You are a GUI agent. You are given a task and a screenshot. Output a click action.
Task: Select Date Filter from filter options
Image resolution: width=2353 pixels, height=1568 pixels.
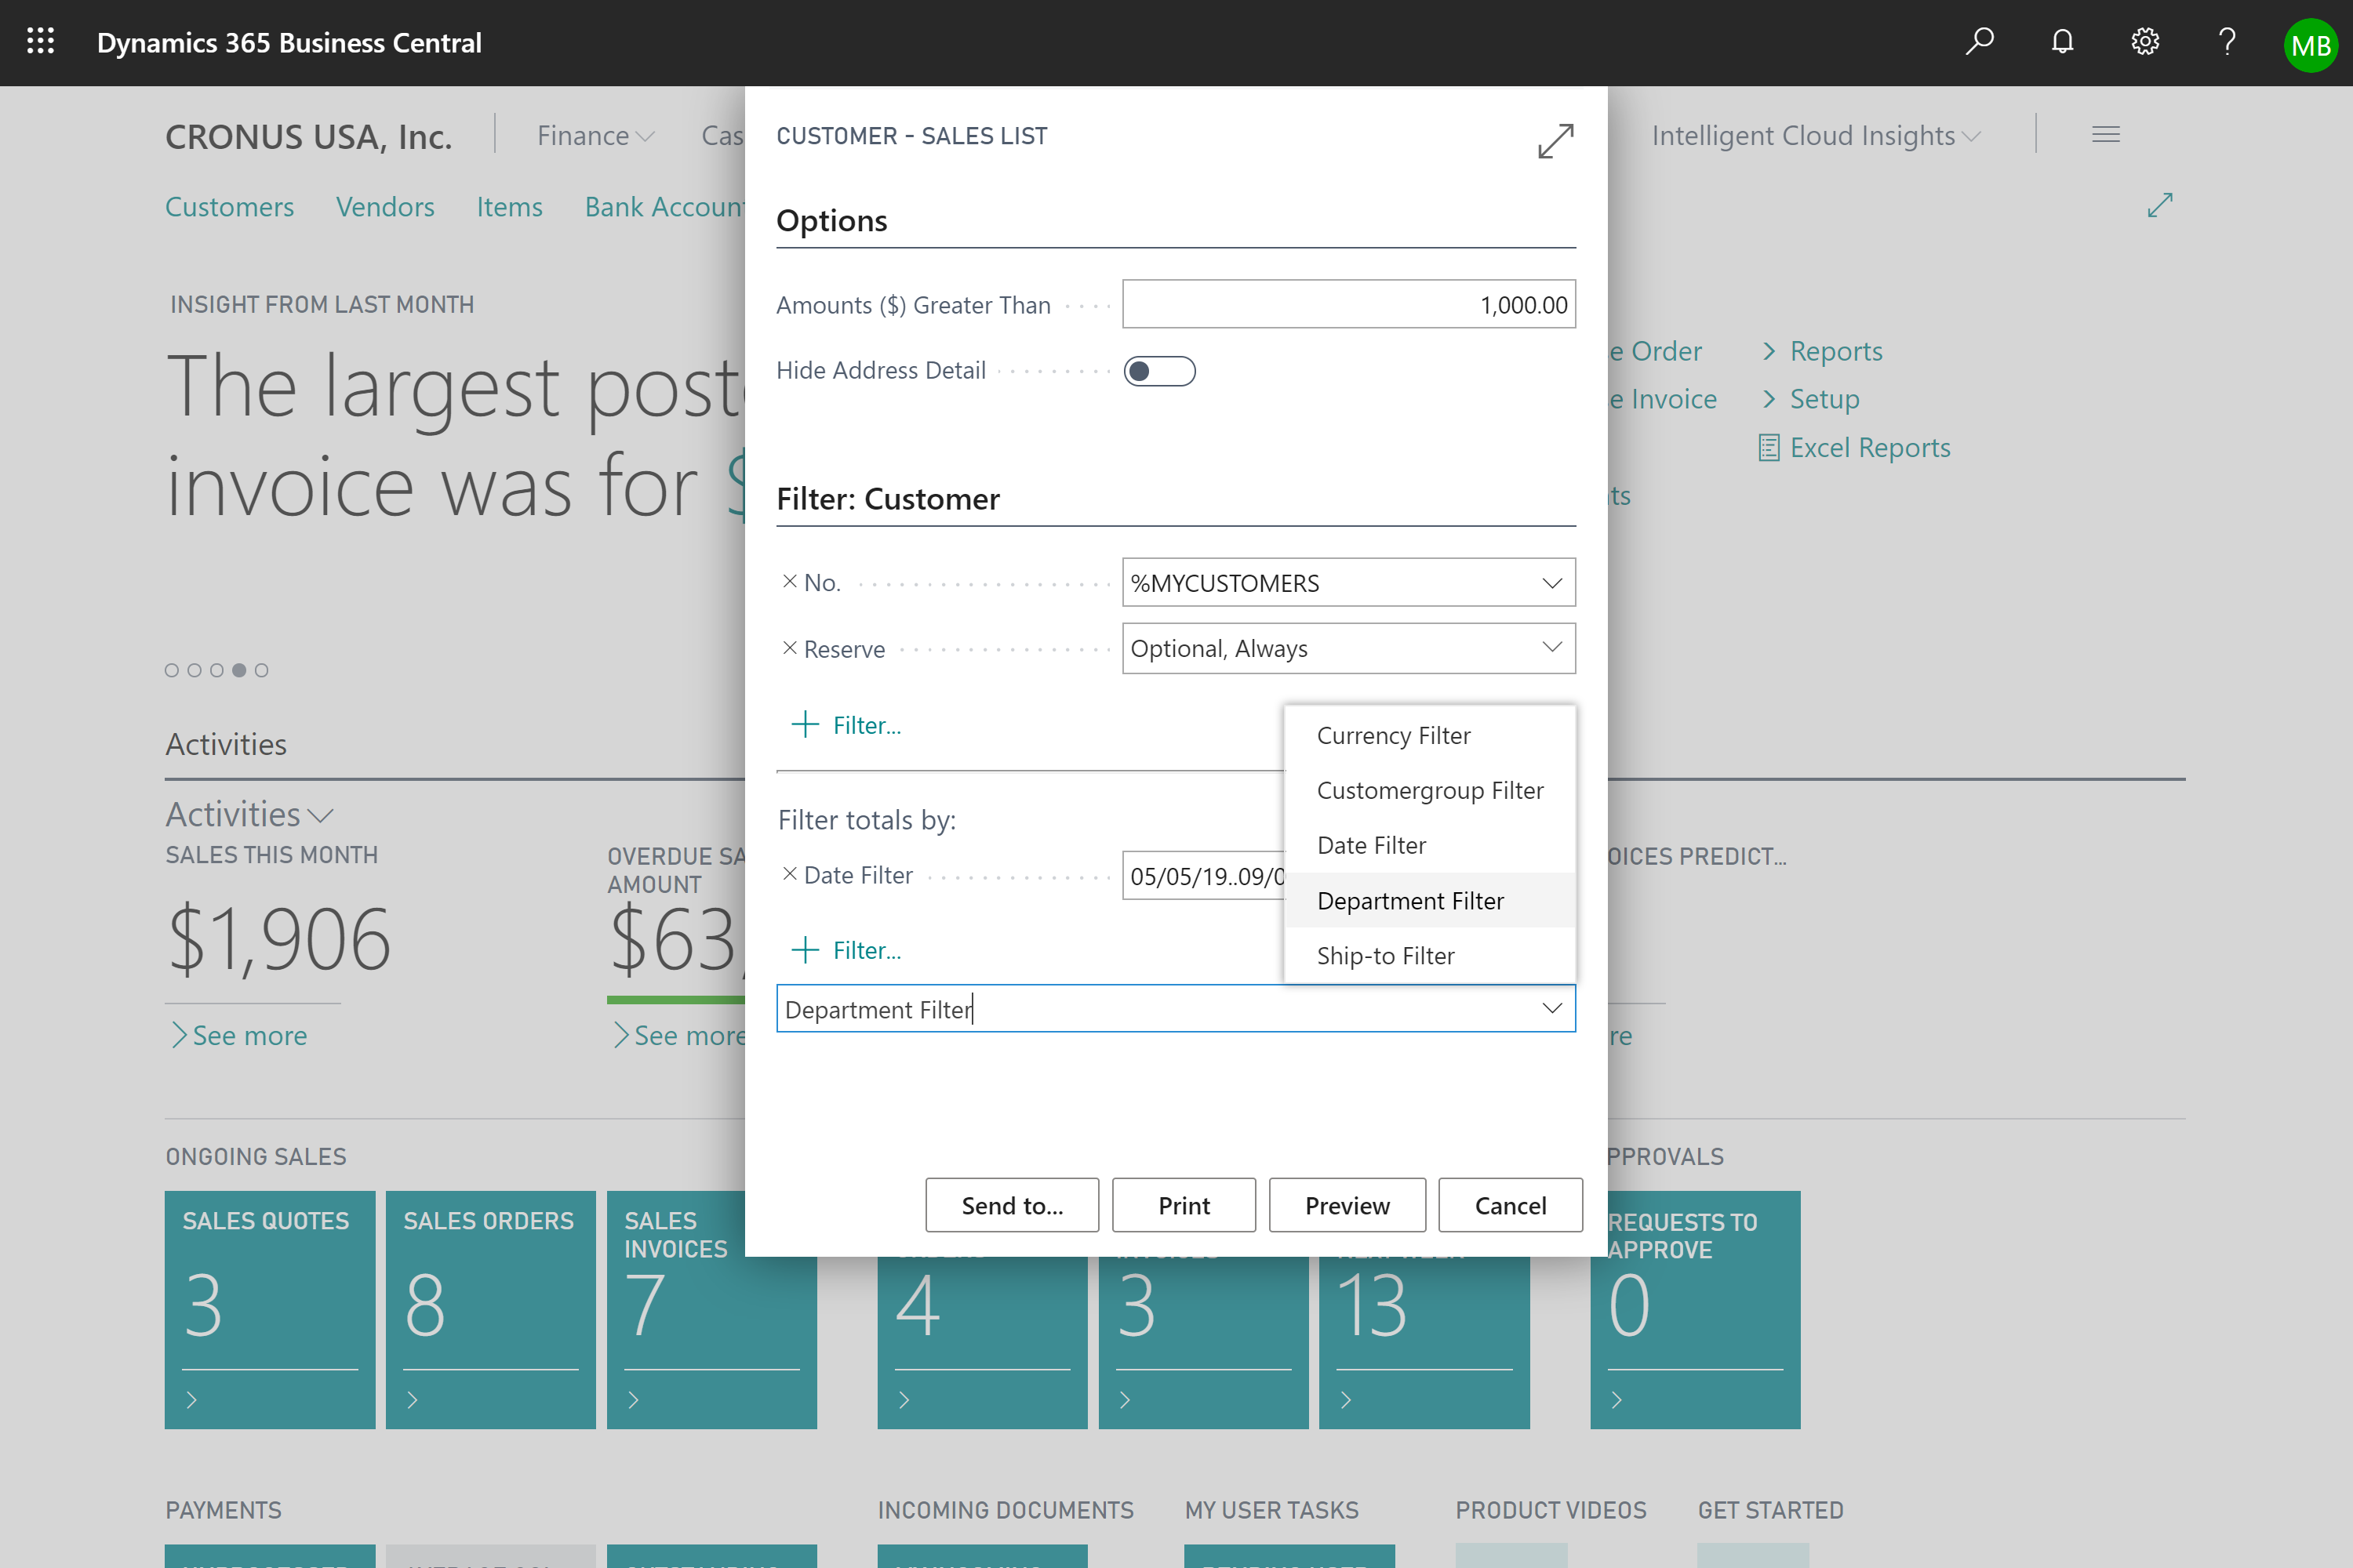point(1371,844)
